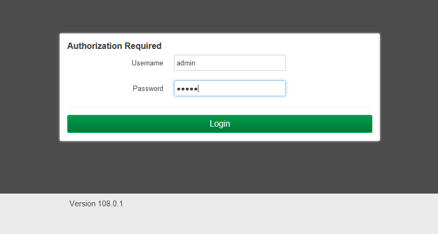The height and width of the screenshot is (234, 438).
Task: Click the "Password" field label
Action: (148, 88)
